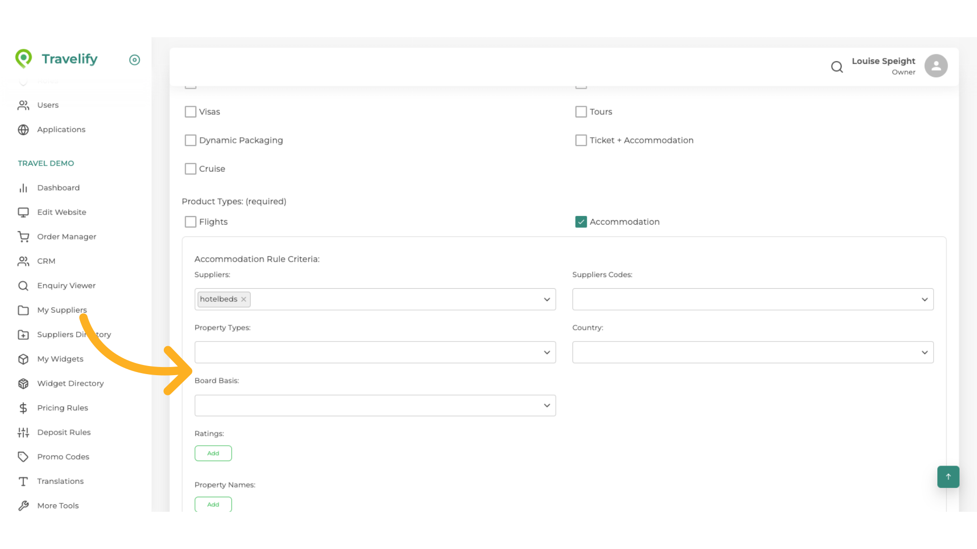Screen dimensions: 977x549
Task: Click the Promo Codes tag icon
Action: click(x=23, y=456)
